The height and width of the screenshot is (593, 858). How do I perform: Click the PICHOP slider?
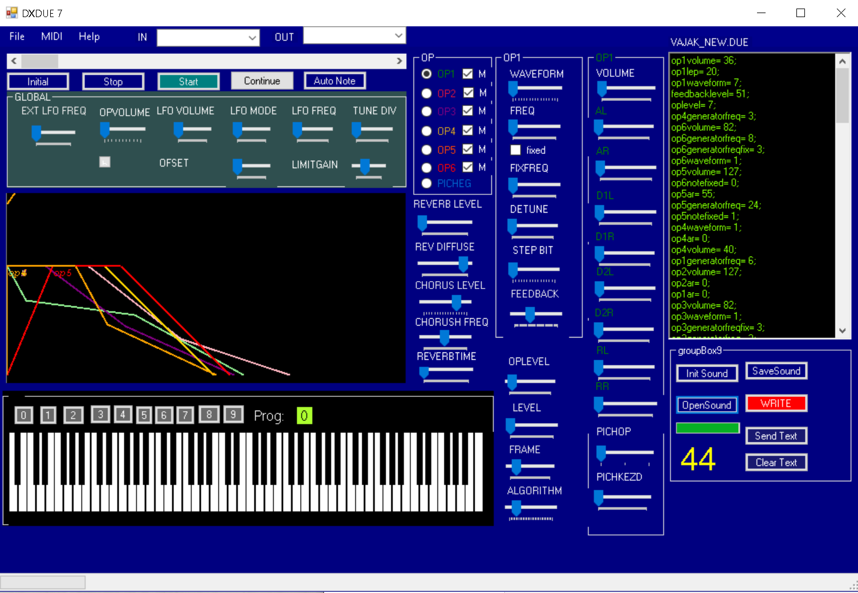[x=625, y=455]
